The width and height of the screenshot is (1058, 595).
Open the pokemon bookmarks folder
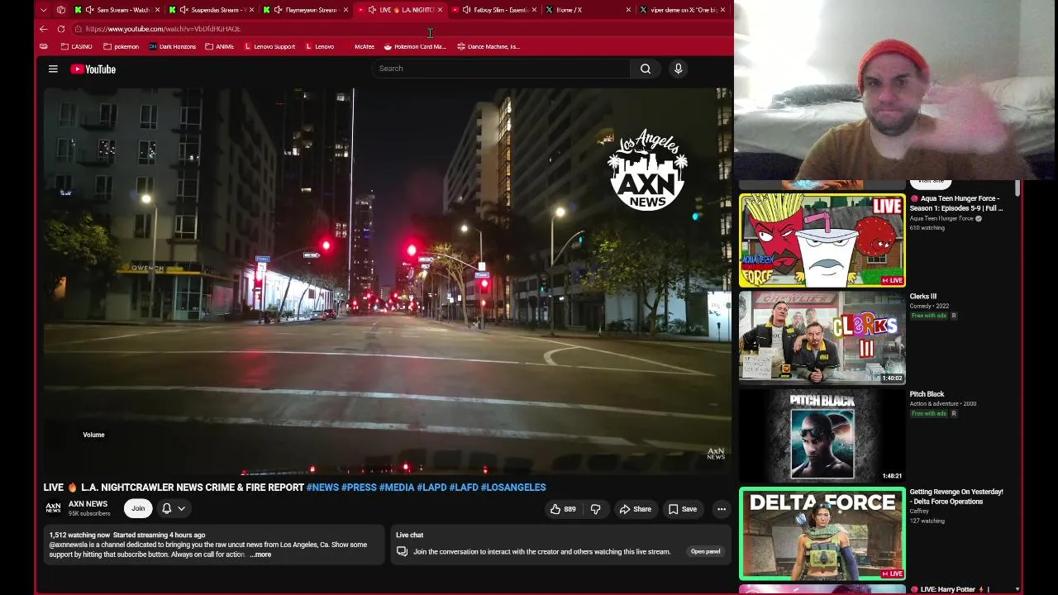click(x=121, y=46)
